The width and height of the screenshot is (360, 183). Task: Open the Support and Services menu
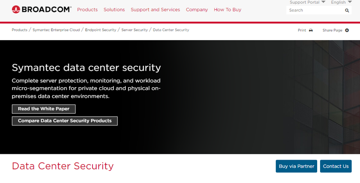coord(155,10)
